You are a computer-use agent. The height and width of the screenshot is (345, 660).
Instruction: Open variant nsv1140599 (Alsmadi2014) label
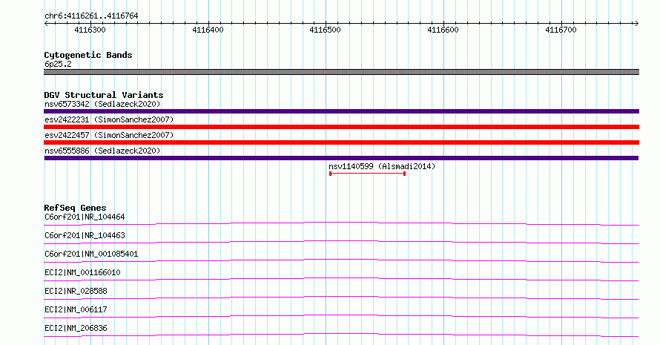(x=382, y=166)
